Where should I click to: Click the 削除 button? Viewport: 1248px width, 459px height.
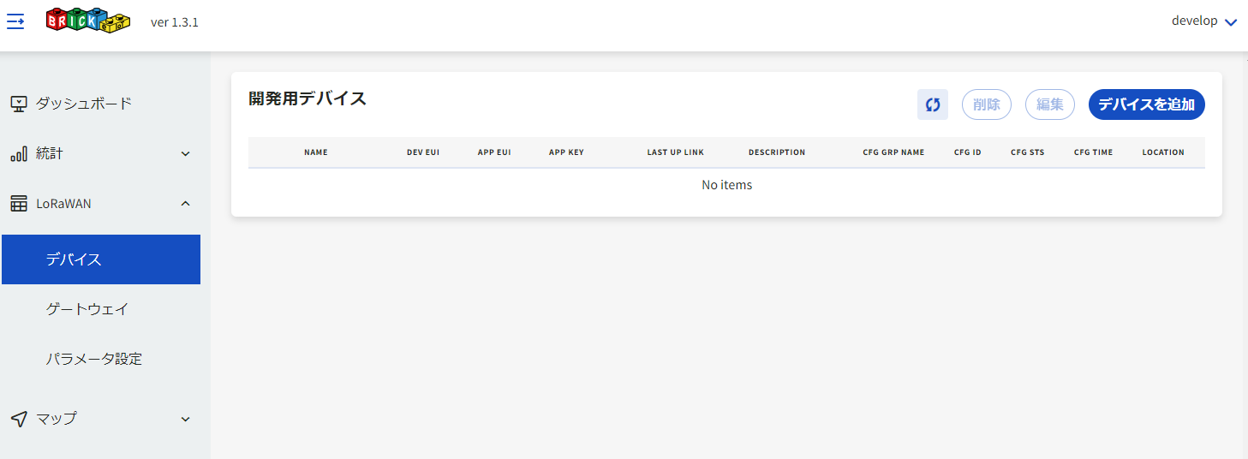pos(987,104)
